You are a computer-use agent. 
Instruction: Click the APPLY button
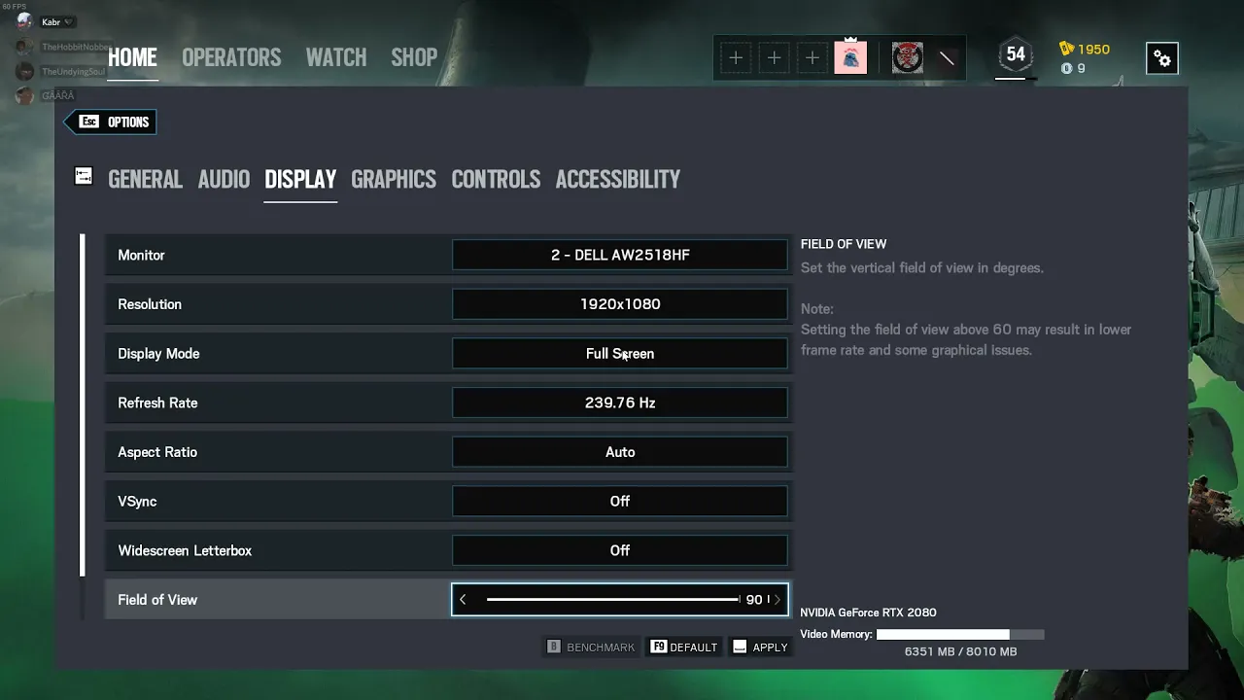coord(760,647)
